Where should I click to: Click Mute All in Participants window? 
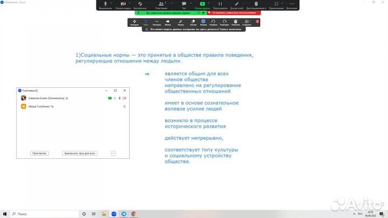(80, 153)
